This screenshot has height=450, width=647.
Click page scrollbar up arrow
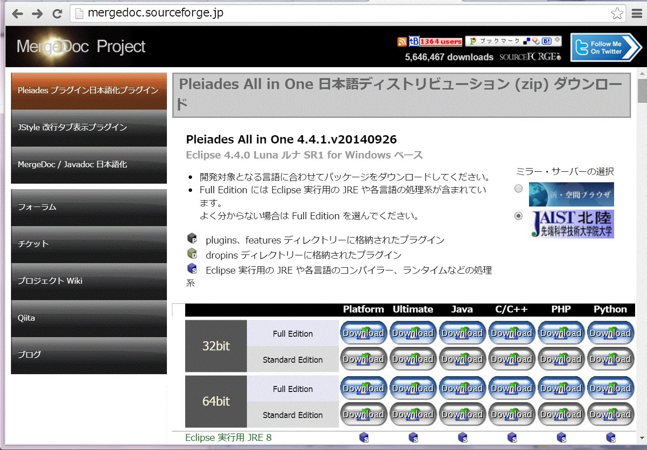point(642,74)
